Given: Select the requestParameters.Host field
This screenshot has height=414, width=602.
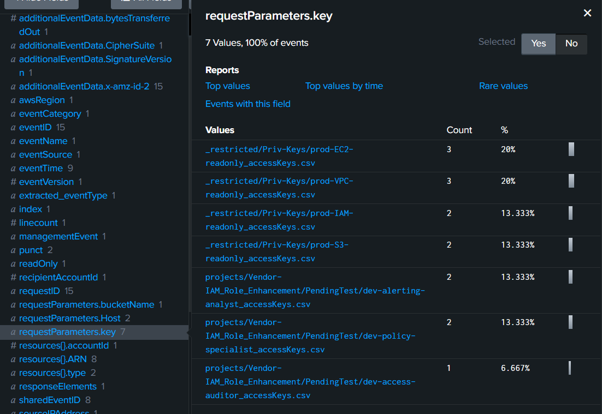Looking at the screenshot, I should (70, 318).
